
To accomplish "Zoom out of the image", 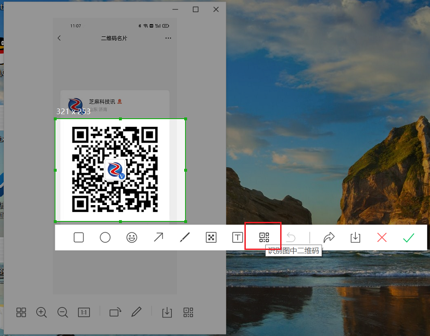I will pyautogui.click(x=62, y=312).
